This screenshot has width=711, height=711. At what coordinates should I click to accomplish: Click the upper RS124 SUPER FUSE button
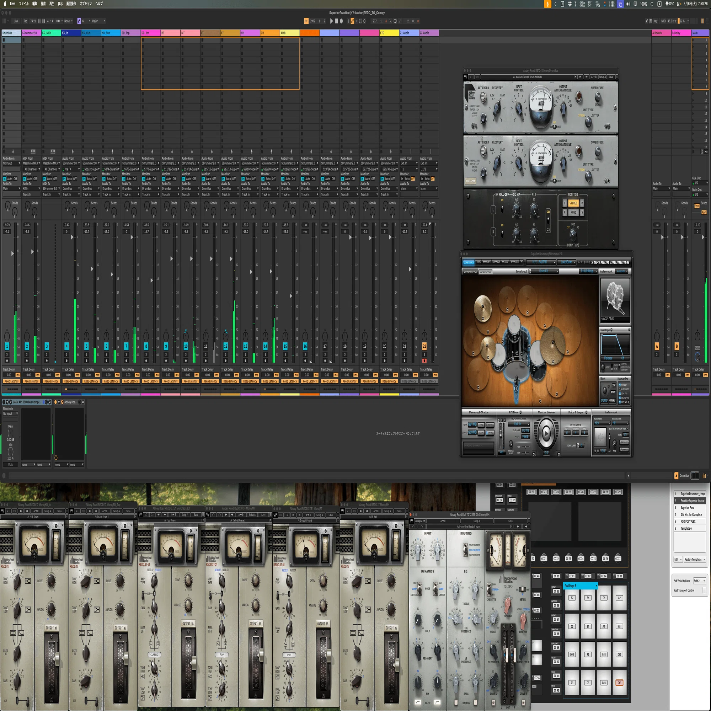(598, 97)
